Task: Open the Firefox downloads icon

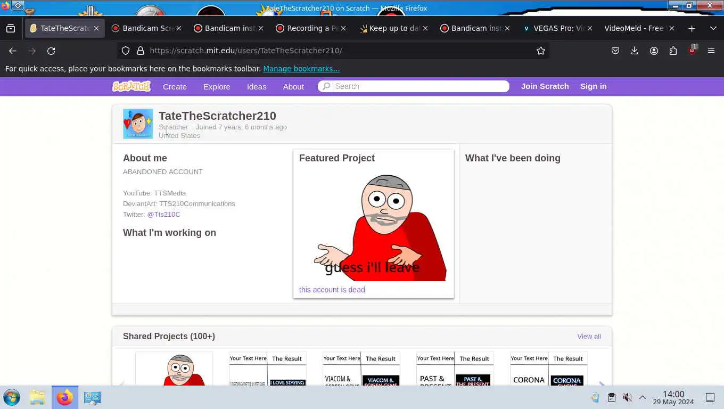Action: point(634,51)
